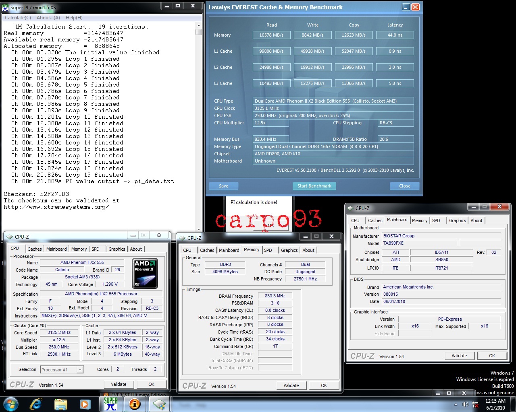
Task: Click the AMD Phenom II logo image
Action: 145,273
